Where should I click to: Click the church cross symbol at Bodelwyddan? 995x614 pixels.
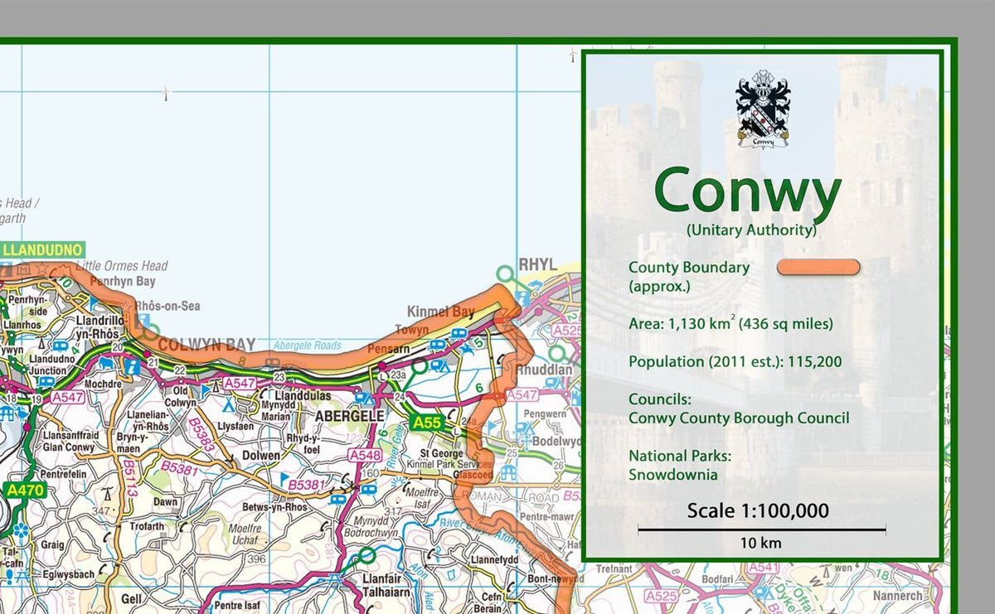(x=526, y=441)
